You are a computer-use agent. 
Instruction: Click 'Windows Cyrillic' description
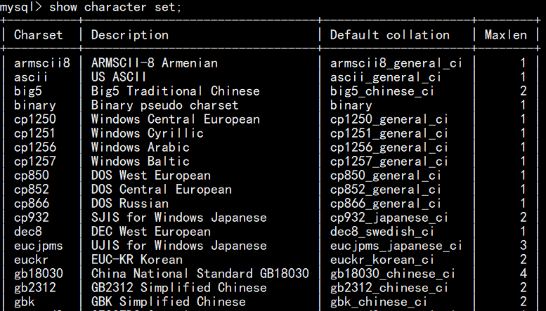point(148,133)
